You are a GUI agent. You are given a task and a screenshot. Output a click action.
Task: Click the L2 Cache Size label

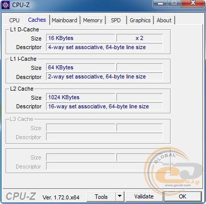click(x=36, y=98)
